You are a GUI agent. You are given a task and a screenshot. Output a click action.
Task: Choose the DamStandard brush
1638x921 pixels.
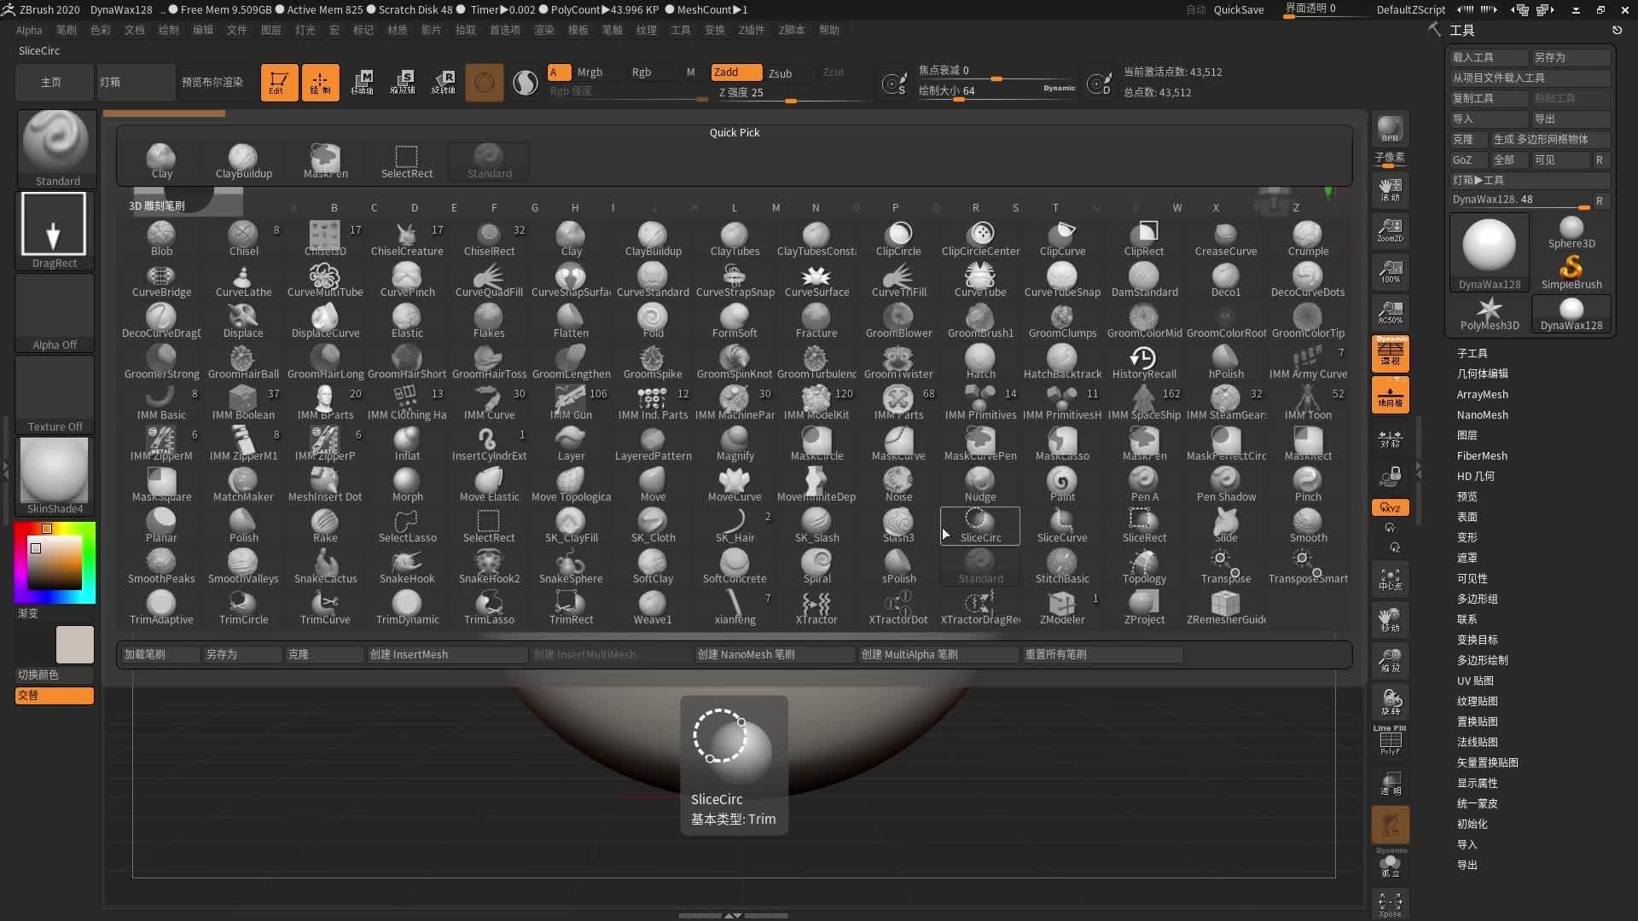pyautogui.click(x=1144, y=280)
